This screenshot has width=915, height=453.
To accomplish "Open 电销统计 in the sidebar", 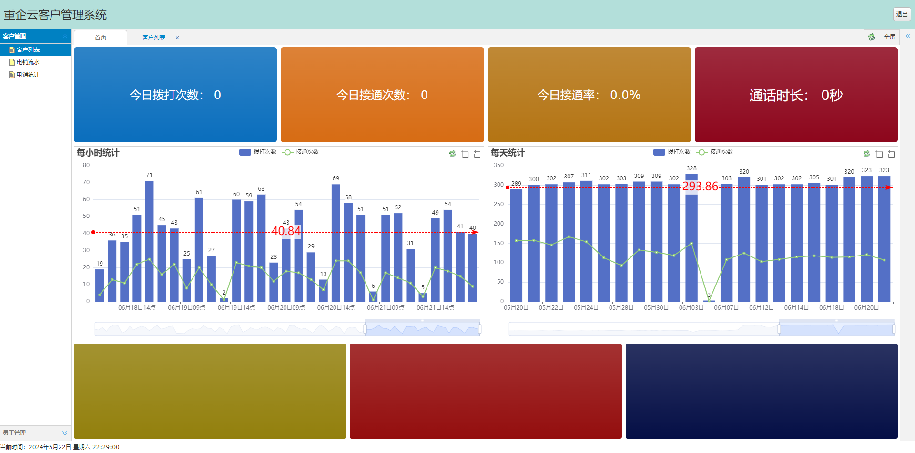I will (36, 74).
